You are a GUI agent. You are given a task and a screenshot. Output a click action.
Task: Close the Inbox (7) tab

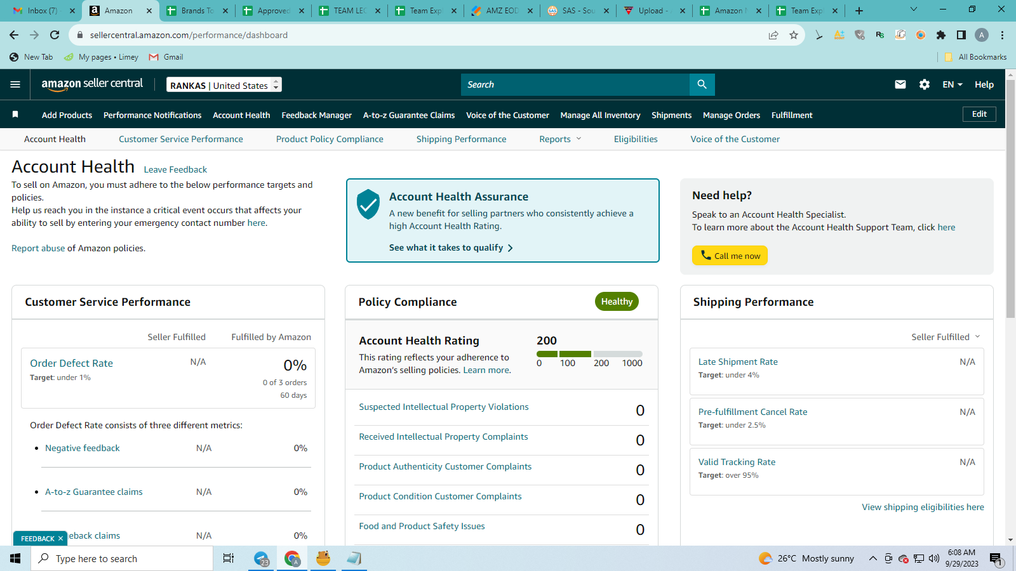[72, 11]
